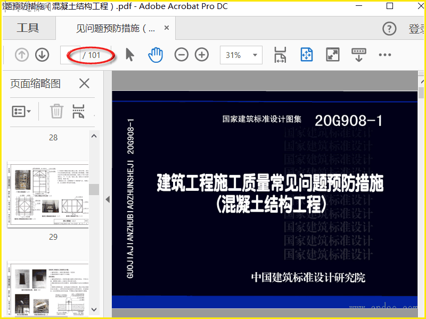The width and height of the screenshot is (426, 319).
Task: Click thumbnail panel scroll down arrow
Action: pyautogui.click(x=94, y=309)
